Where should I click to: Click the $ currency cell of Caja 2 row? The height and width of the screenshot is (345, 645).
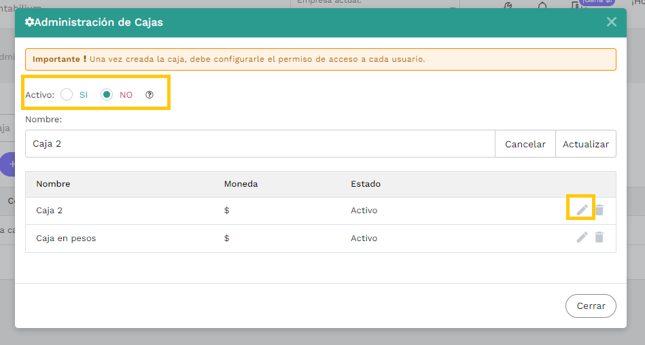pyautogui.click(x=226, y=211)
